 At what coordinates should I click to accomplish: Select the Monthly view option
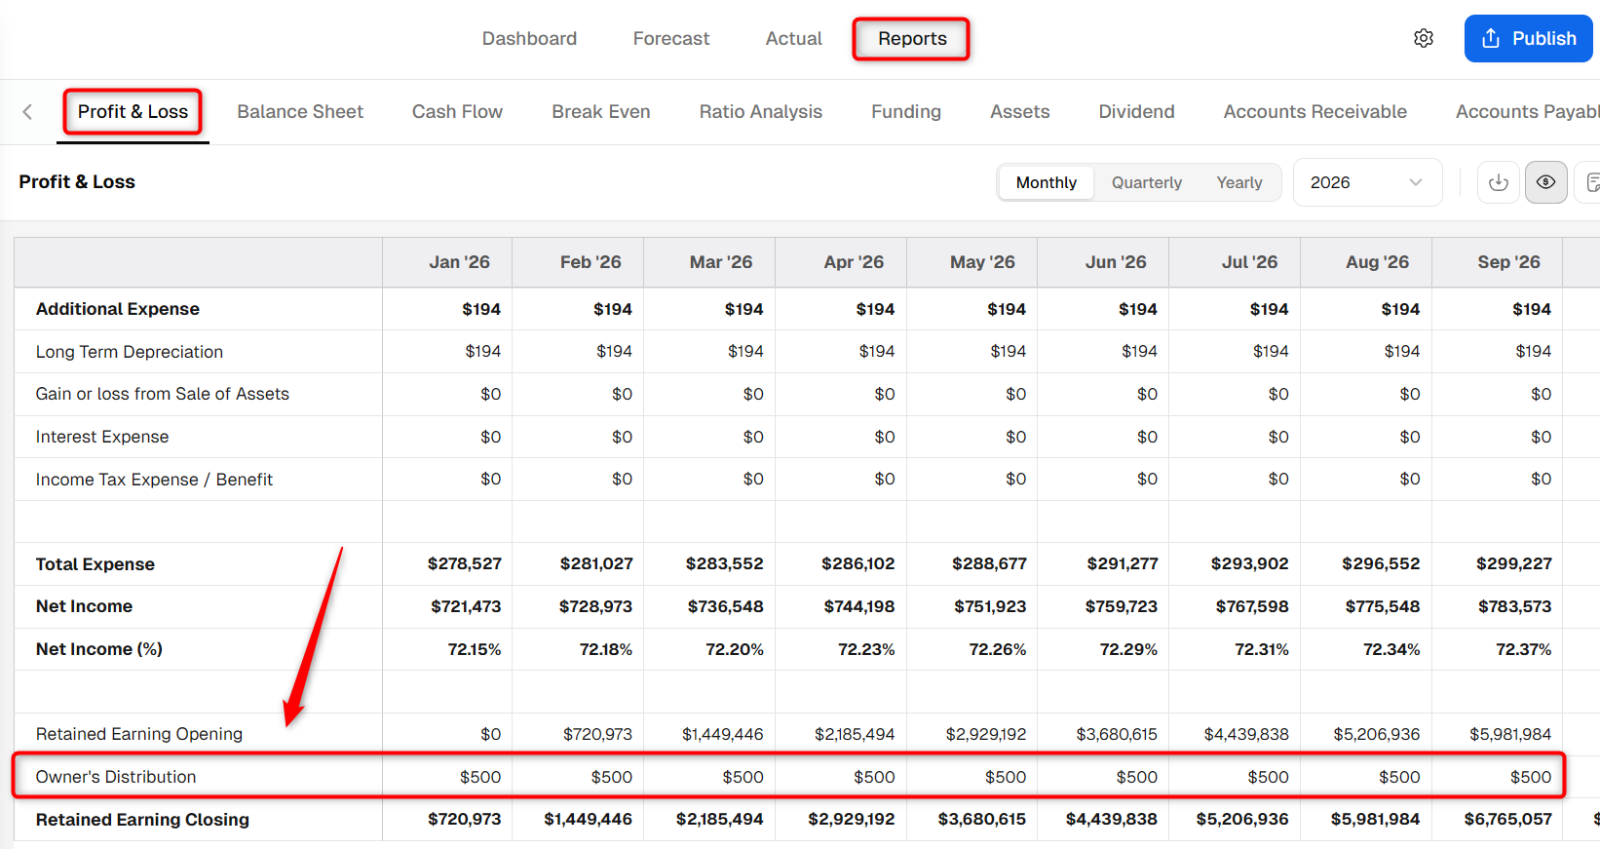pos(1047,182)
